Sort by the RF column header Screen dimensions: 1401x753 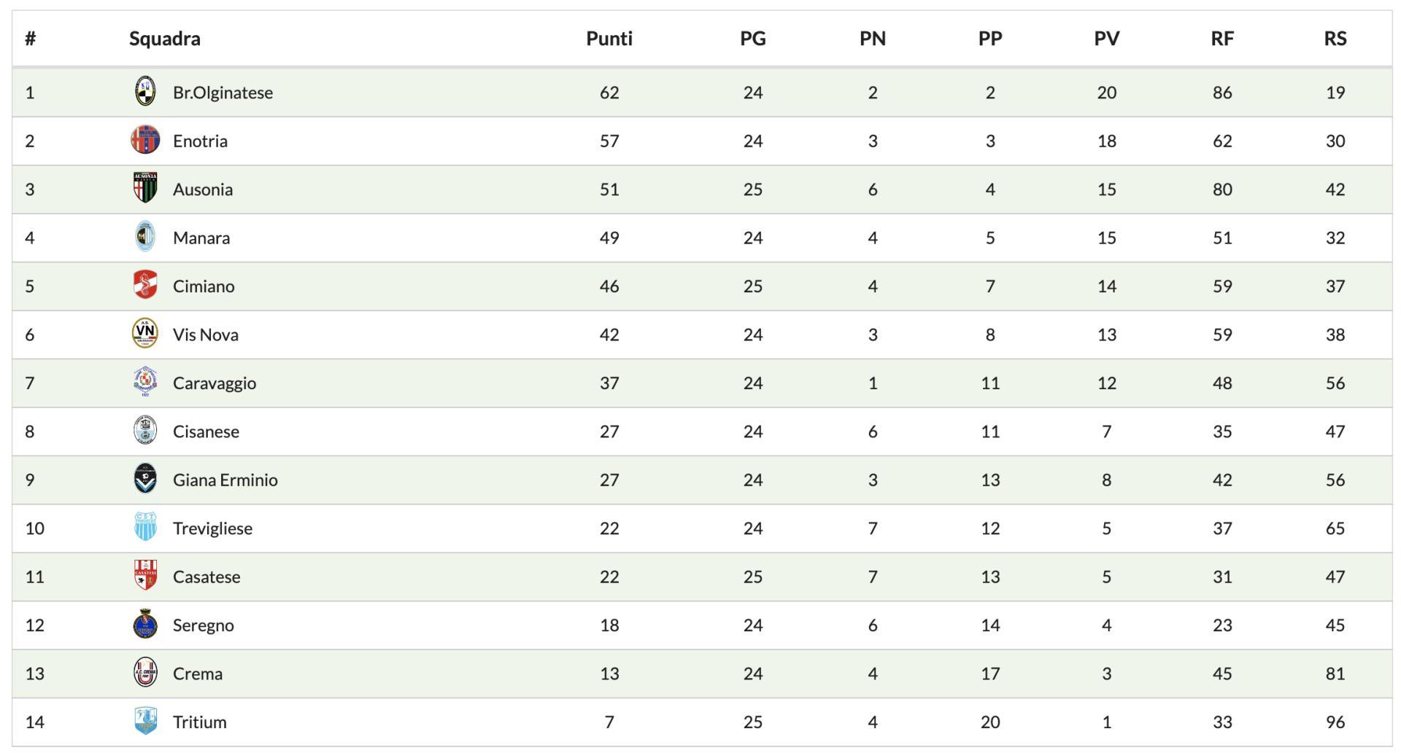1222,39
